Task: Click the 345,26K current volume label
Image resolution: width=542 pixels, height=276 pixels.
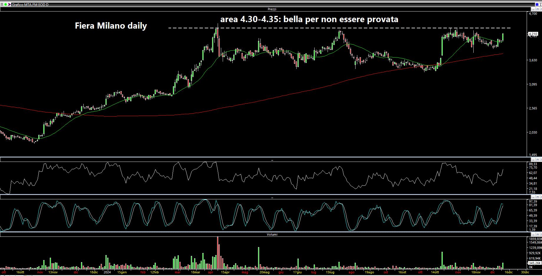Action: 535,263
